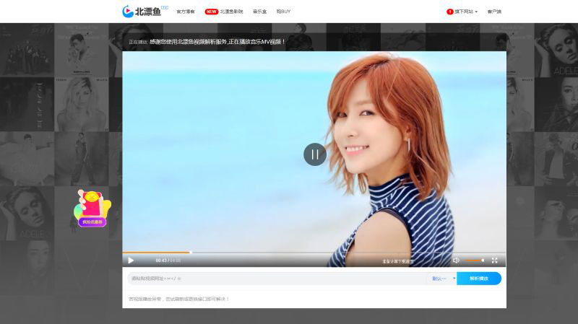Image resolution: width=578 pixels, height=324 pixels.
Task: Mute the video using speaker icon
Action: click(x=456, y=260)
